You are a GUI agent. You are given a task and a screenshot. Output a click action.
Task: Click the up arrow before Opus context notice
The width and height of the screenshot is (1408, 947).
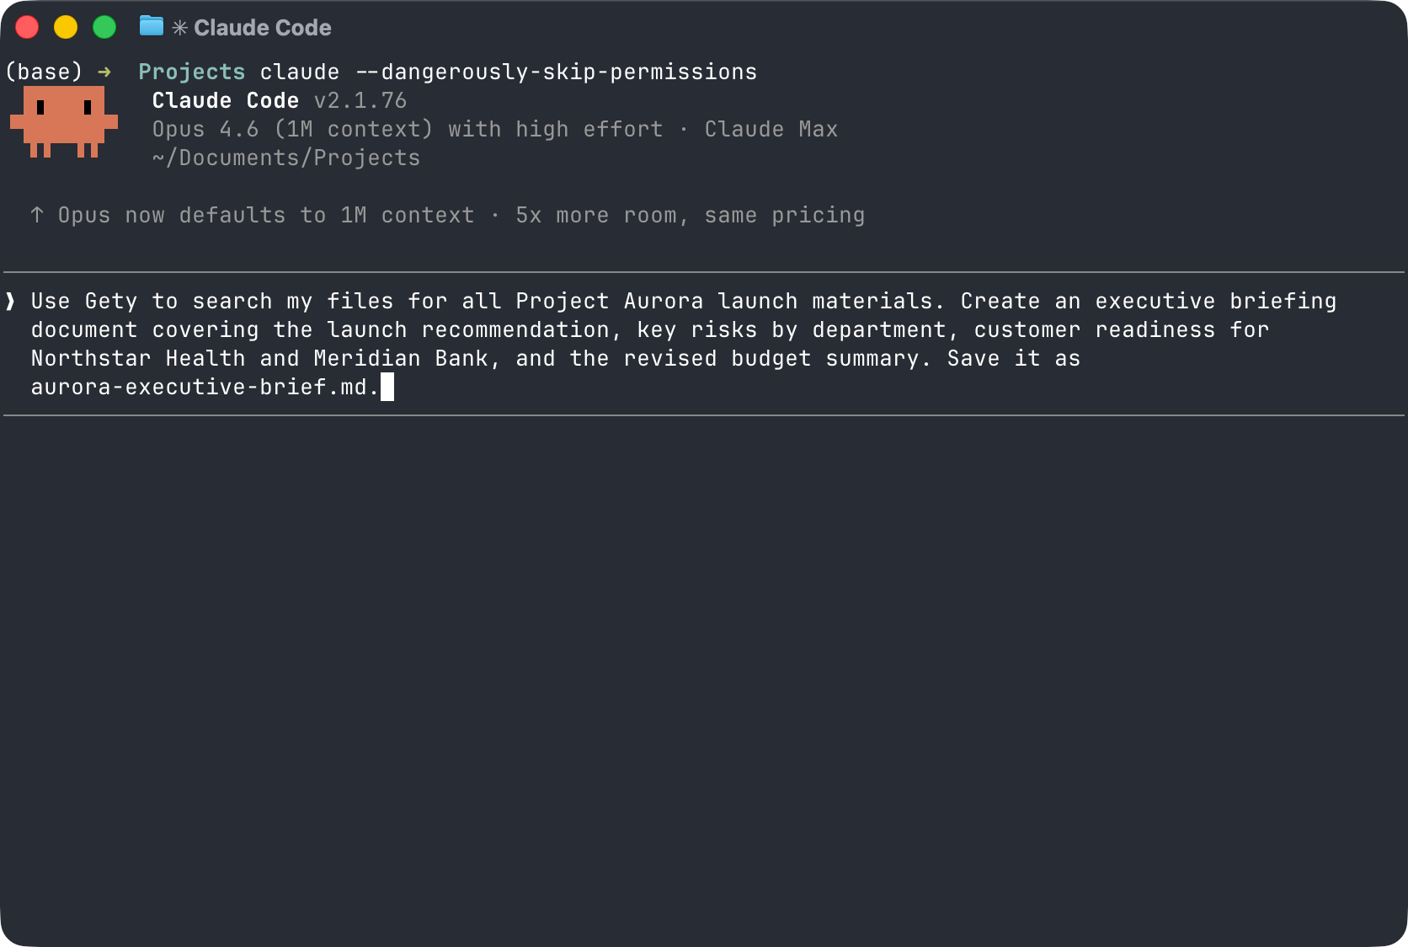pyautogui.click(x=36, y=215)
